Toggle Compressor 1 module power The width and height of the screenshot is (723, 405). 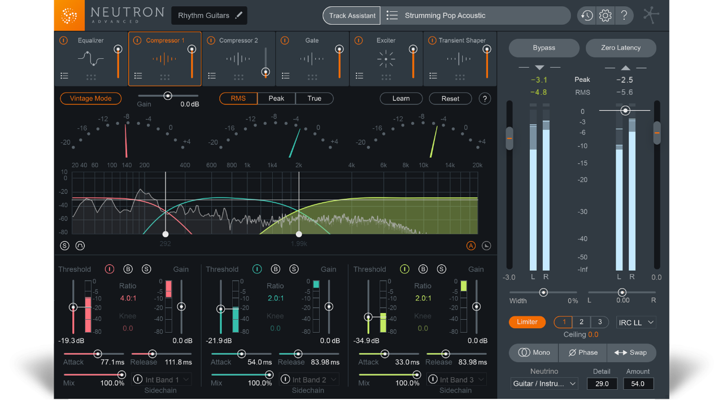point(137,41)
